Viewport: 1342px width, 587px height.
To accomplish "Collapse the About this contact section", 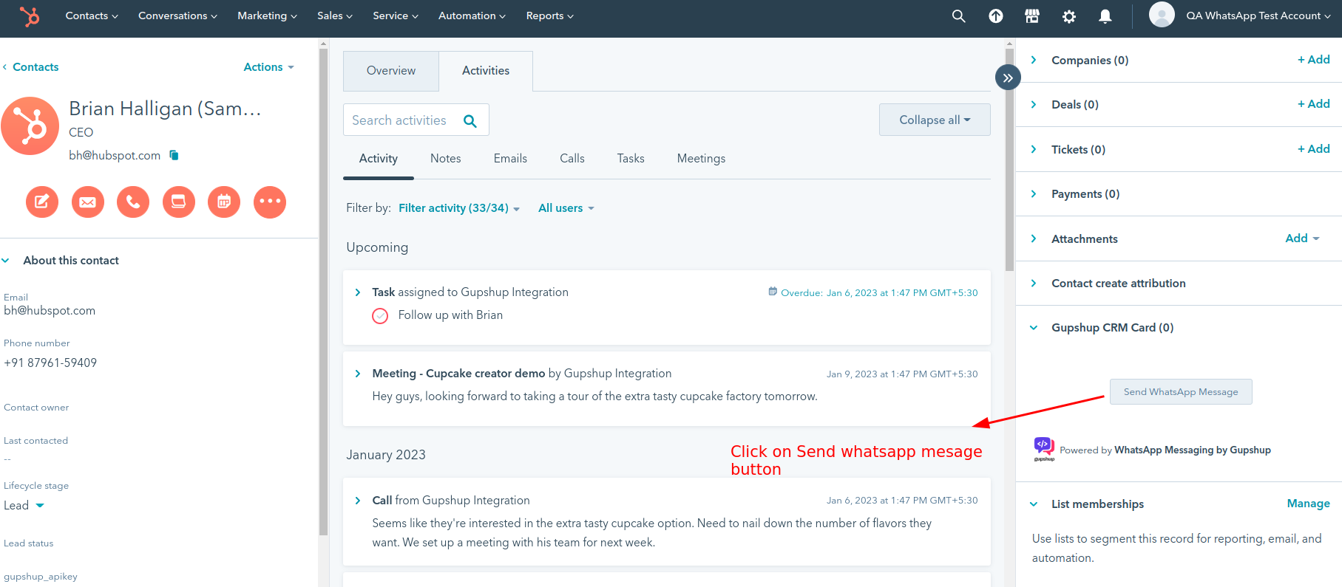I will (x=6, y=261).
